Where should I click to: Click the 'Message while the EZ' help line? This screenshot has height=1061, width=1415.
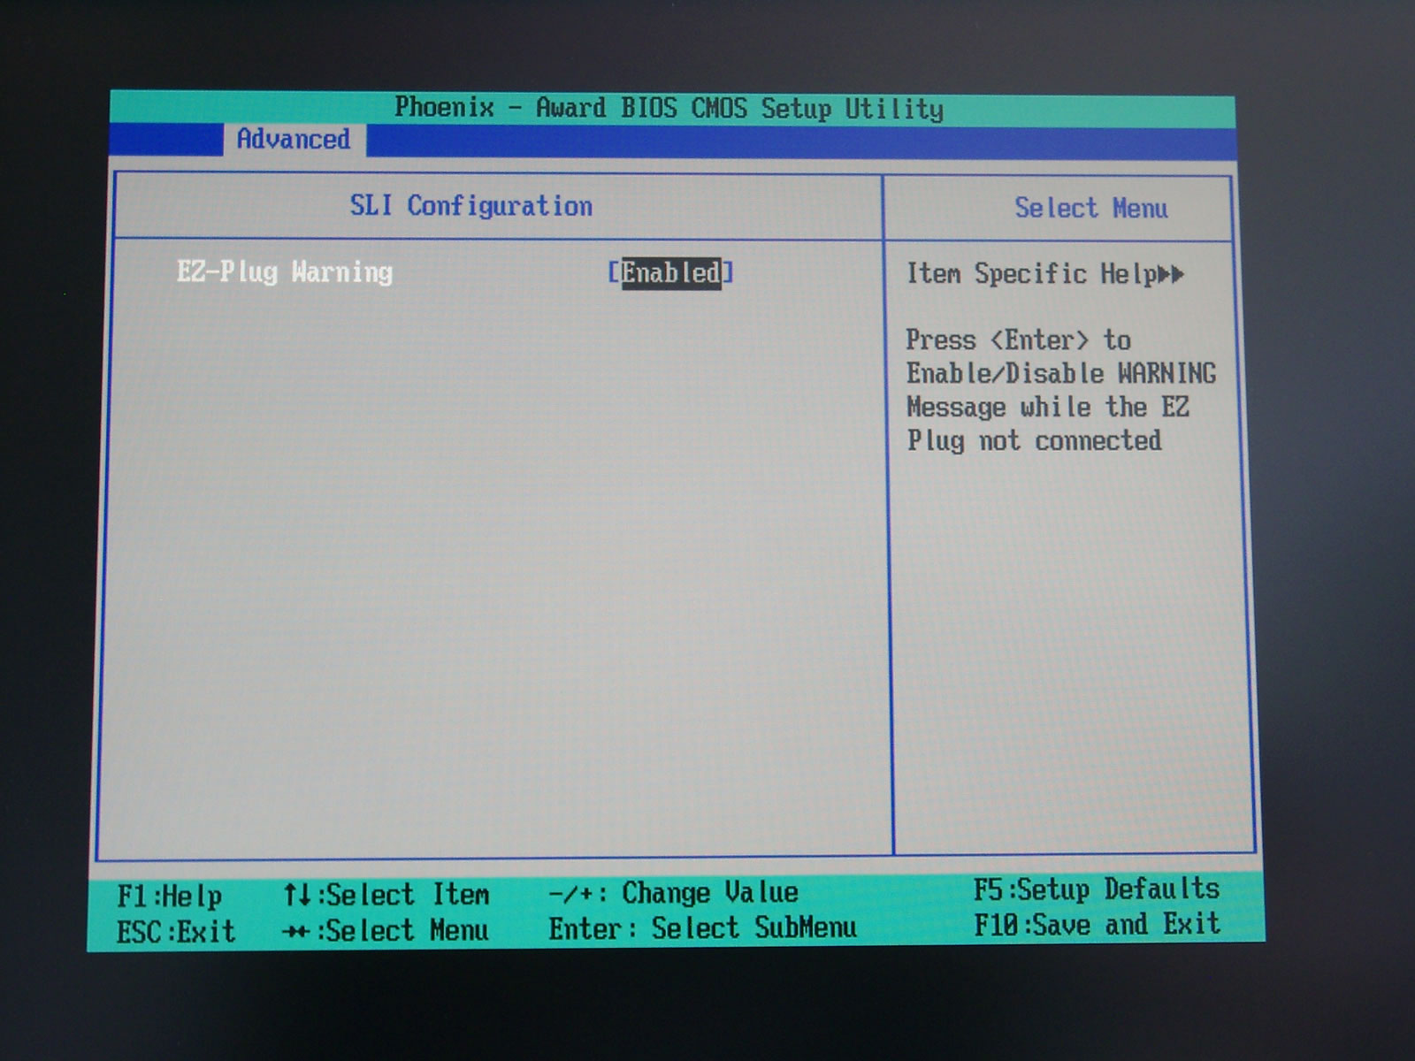click(1048, 408)
